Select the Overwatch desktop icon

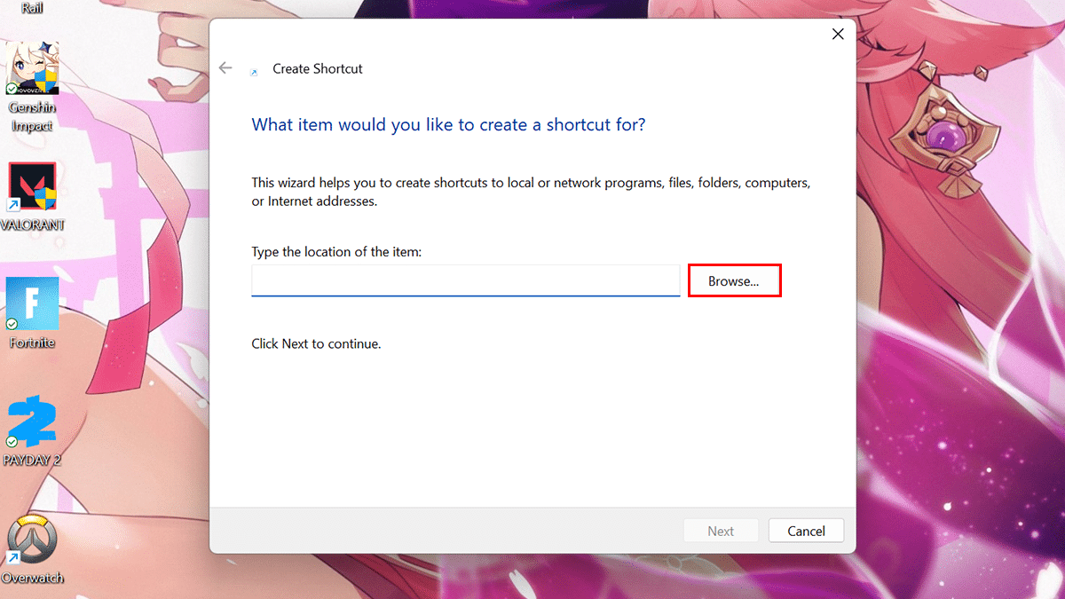tap(32, 549)
